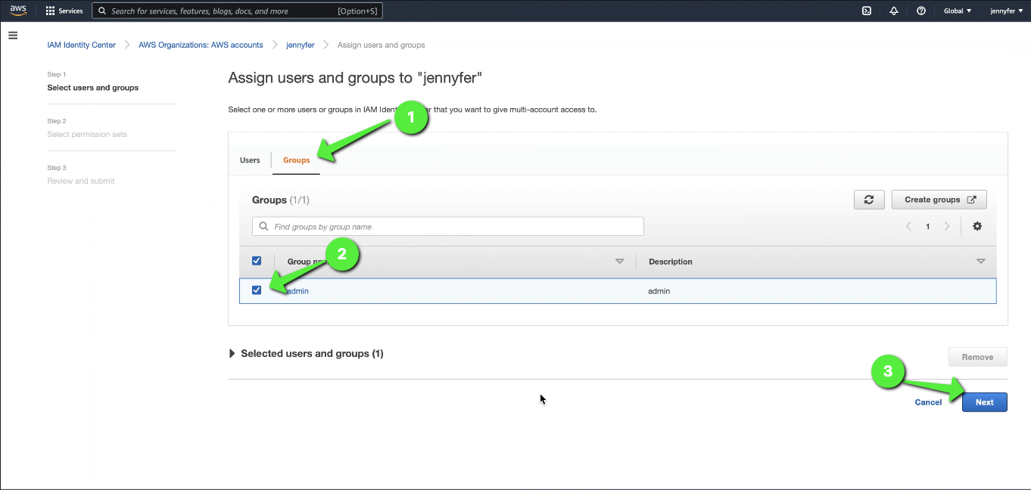Click Next to continue
The height and width of the screenshot is (490, 1031).
tap(984, 402)
